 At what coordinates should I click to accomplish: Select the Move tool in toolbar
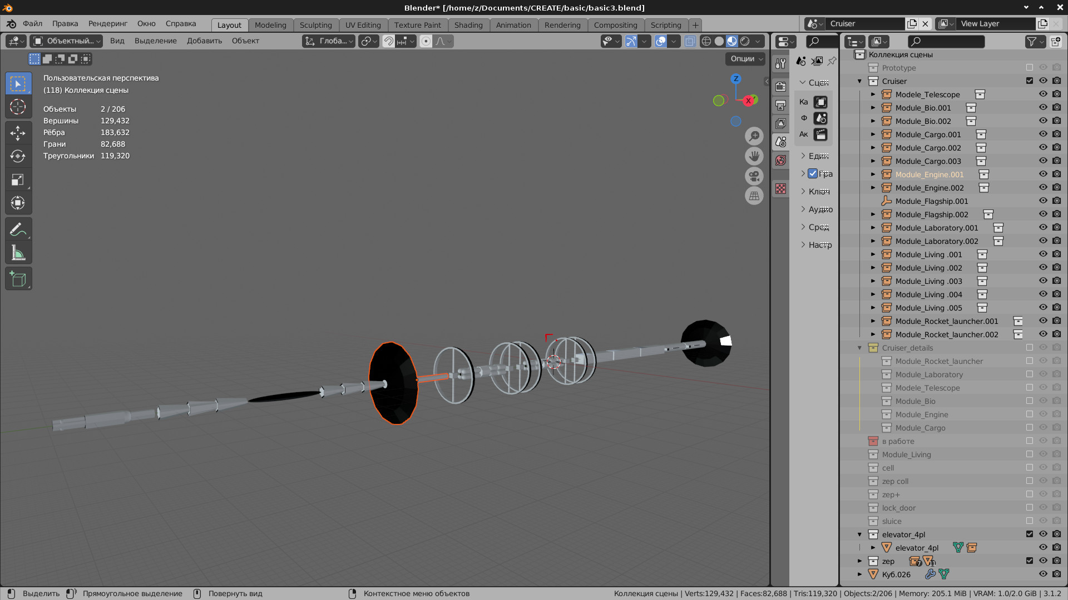18,133
